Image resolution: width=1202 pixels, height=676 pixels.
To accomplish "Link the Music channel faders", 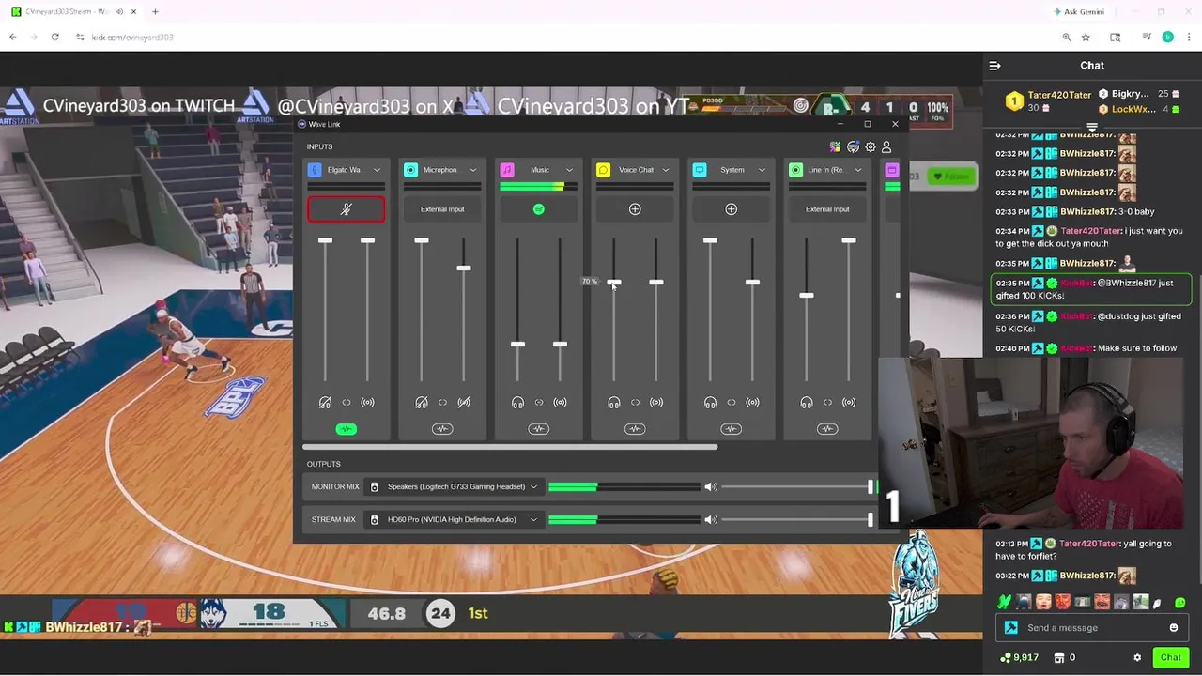I will pyautogui.click(x=539, y=403).
